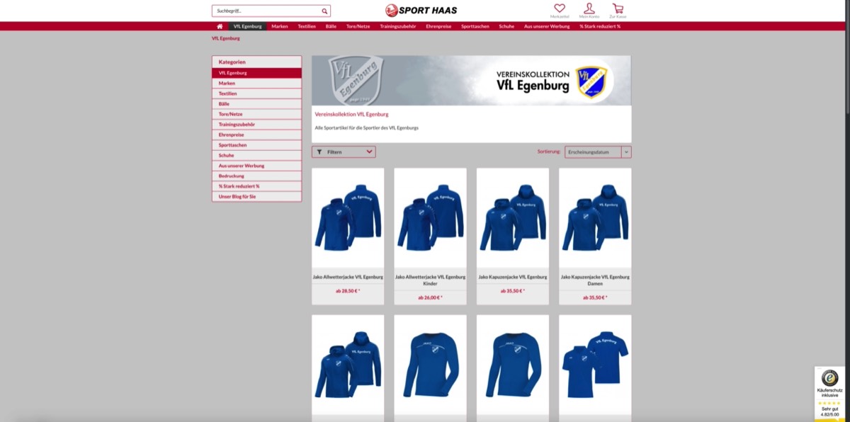Select Marken in Kategorien sidebar
The image size is (850, 422).
[x=256, y=83]
